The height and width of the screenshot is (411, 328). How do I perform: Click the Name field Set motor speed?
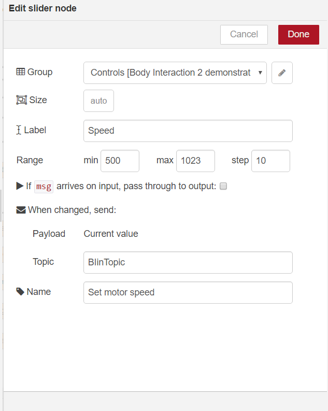click(x=188, y=292)
